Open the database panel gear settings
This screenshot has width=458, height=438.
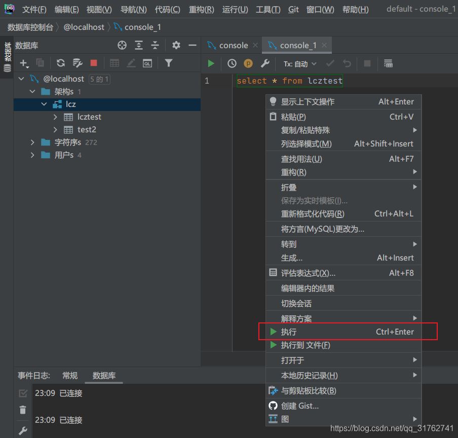pyautogui.click(x=176, y=45)
